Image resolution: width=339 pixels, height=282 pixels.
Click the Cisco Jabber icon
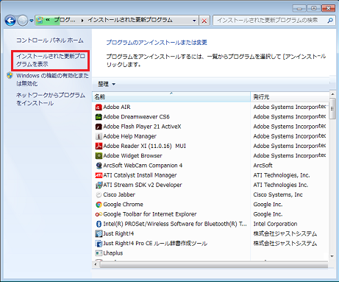pos(99,195)
